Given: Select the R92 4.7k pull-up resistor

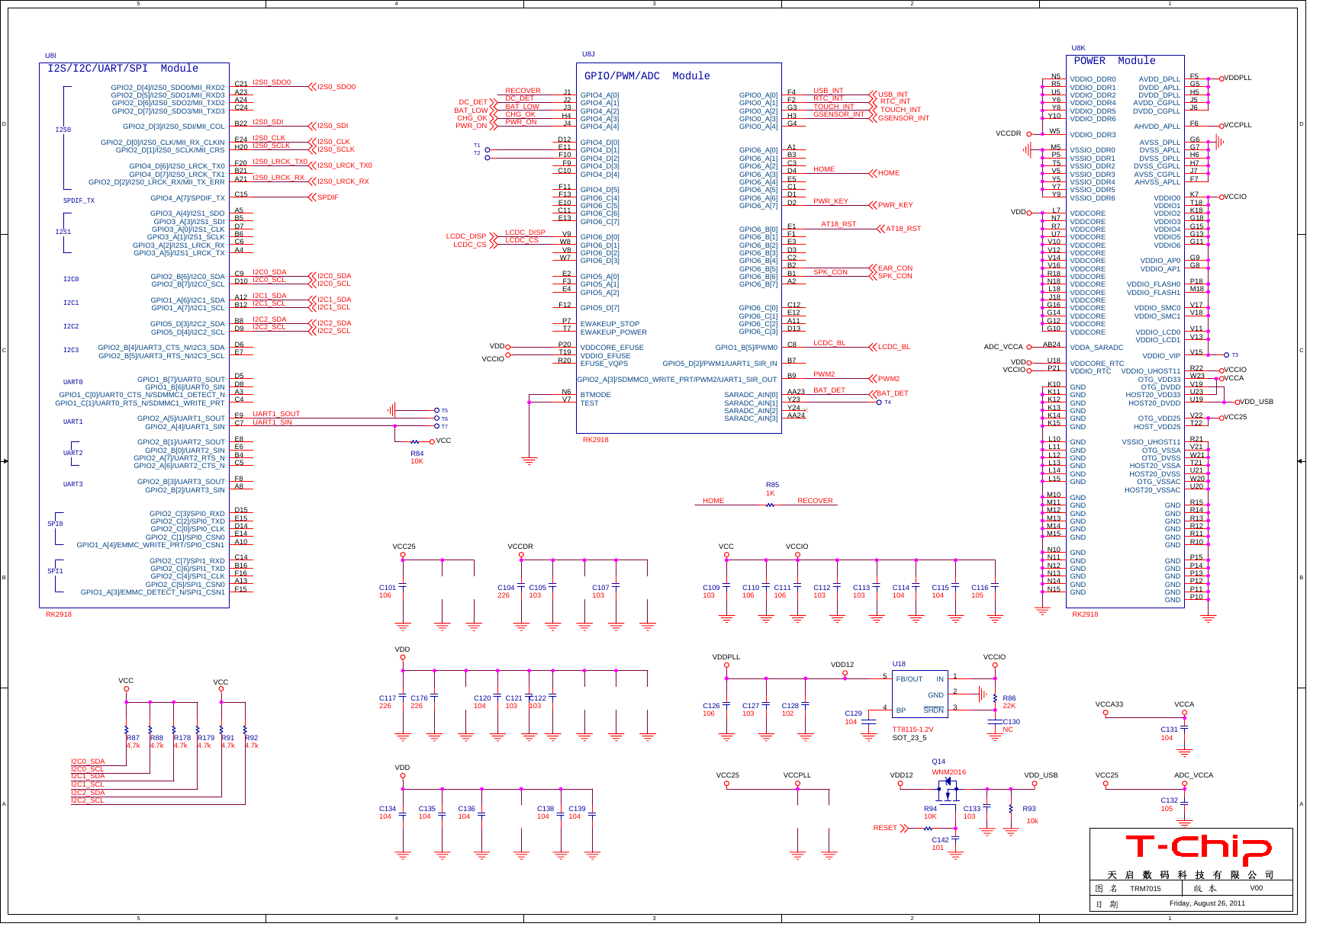Looking at the screenshot, I should click(x=245, y=730).
